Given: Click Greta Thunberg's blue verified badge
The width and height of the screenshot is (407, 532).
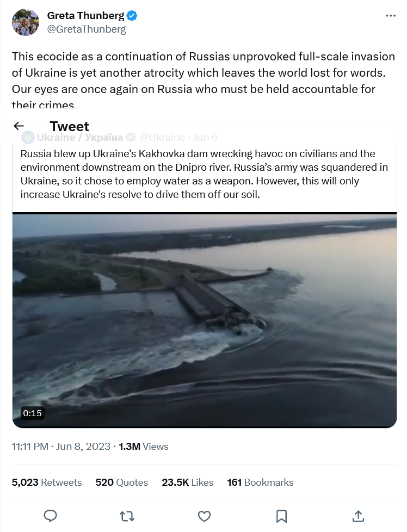Looking at the screenshot, I should pos(132,16).
